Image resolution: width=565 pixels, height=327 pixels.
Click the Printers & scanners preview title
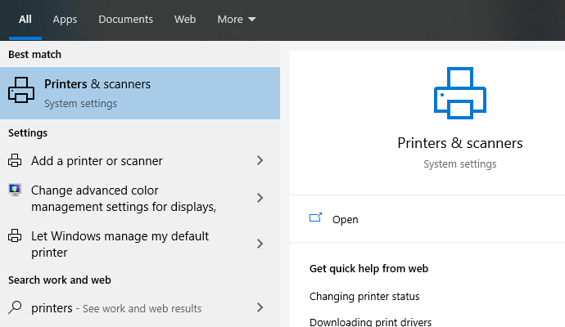[460, 143]
